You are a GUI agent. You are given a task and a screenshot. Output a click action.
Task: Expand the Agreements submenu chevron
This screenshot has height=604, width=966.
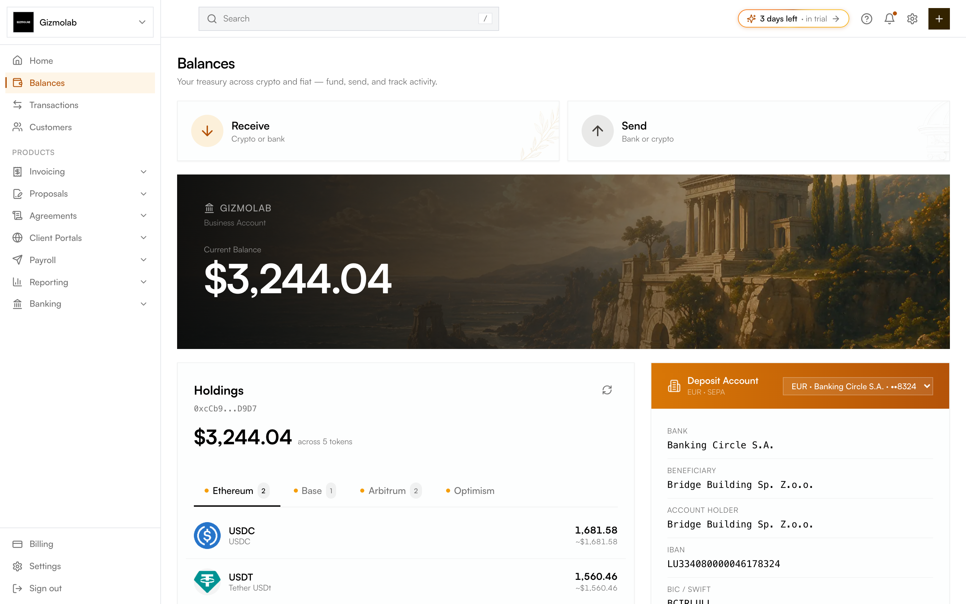coord(144,216)
